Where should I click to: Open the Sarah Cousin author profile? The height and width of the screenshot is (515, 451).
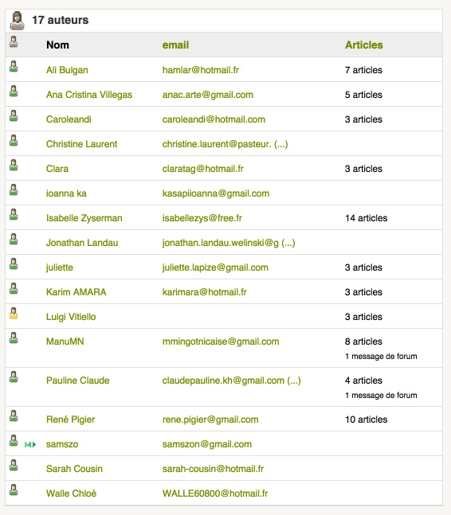pos(74,469)
